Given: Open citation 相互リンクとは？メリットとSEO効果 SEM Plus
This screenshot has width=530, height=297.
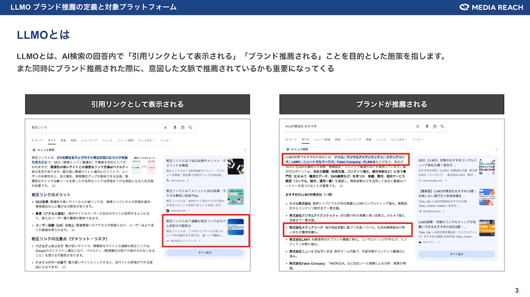Looking at the screenshot, I should 196,193.
